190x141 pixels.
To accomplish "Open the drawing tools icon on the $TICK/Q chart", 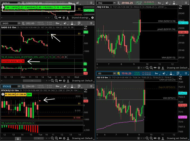I will tap(85, 91).
